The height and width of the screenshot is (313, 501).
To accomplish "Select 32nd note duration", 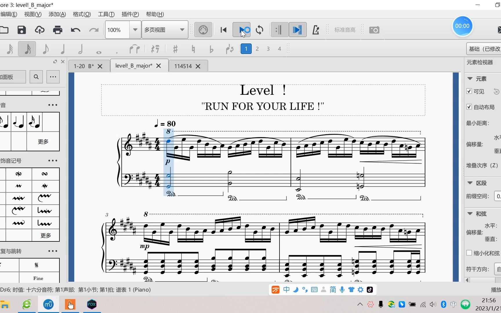I will [x=10, y=49].
